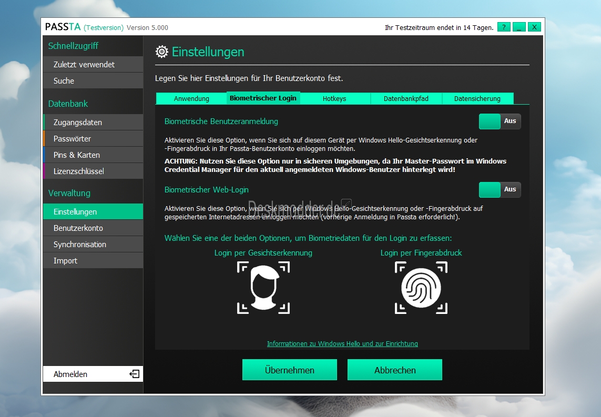Click the face recognition login icon
This screenshot has height=417, width=601.
[263, 288]
